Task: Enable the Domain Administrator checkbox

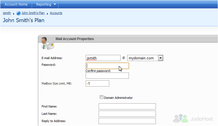Action: pos(101,97)
